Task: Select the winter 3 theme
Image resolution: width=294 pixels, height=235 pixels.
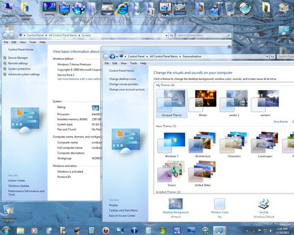Action: [x=234, y=103]
